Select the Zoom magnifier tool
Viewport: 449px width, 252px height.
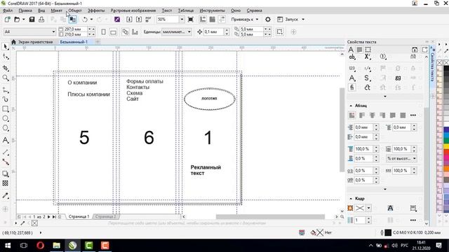6,78
